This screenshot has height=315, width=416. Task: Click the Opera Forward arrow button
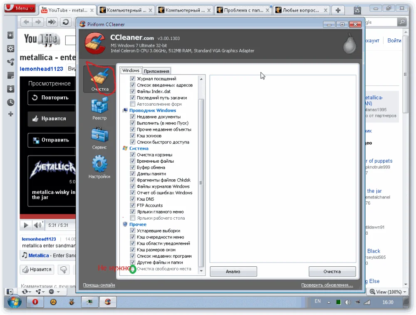click(x=38, y=22)
